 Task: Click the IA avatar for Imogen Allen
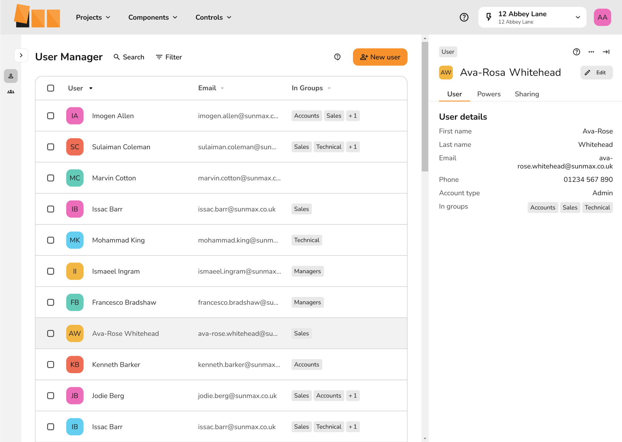[75, 116]
